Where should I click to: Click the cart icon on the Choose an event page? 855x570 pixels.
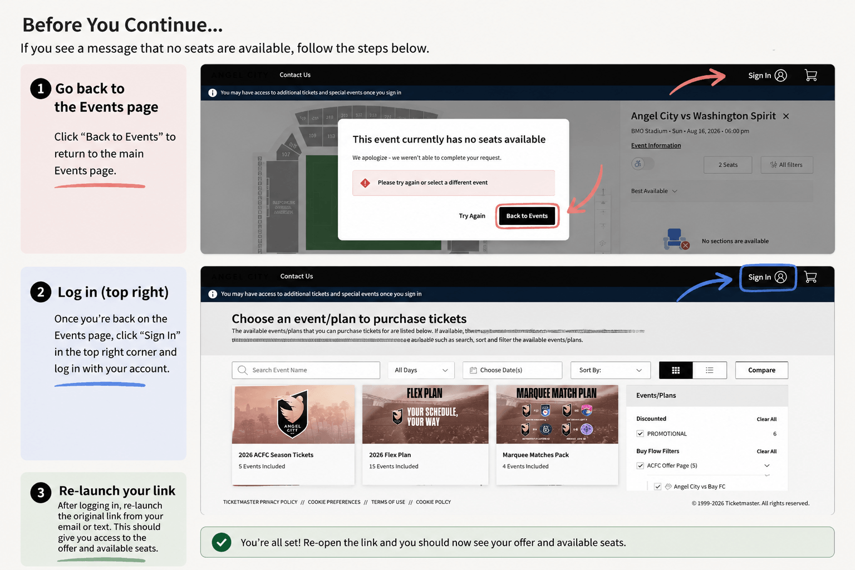(810, 277)
